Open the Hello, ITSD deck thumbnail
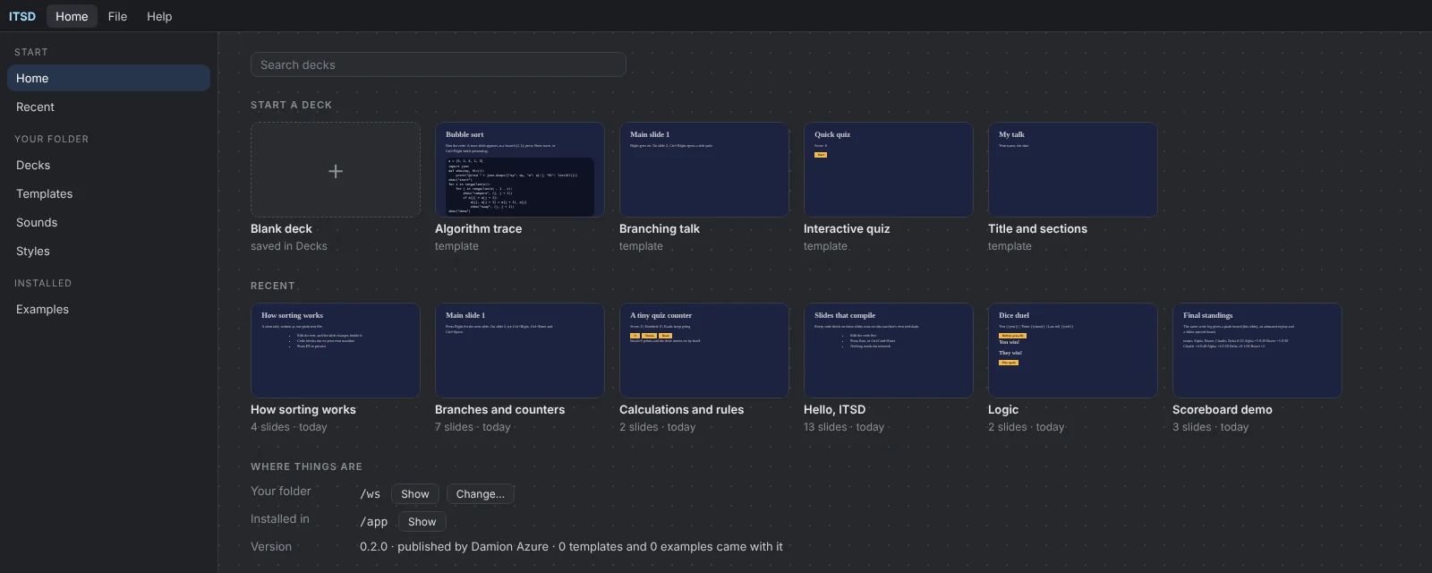Viewport: 1432px width, 573px height. (x=889, y=350)
